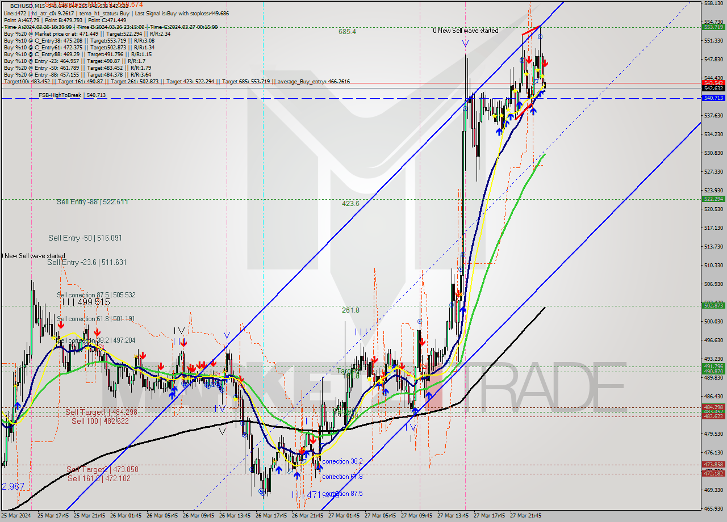
Task: Click the 25 Mar 2024 date label
Action: [16, 516]
